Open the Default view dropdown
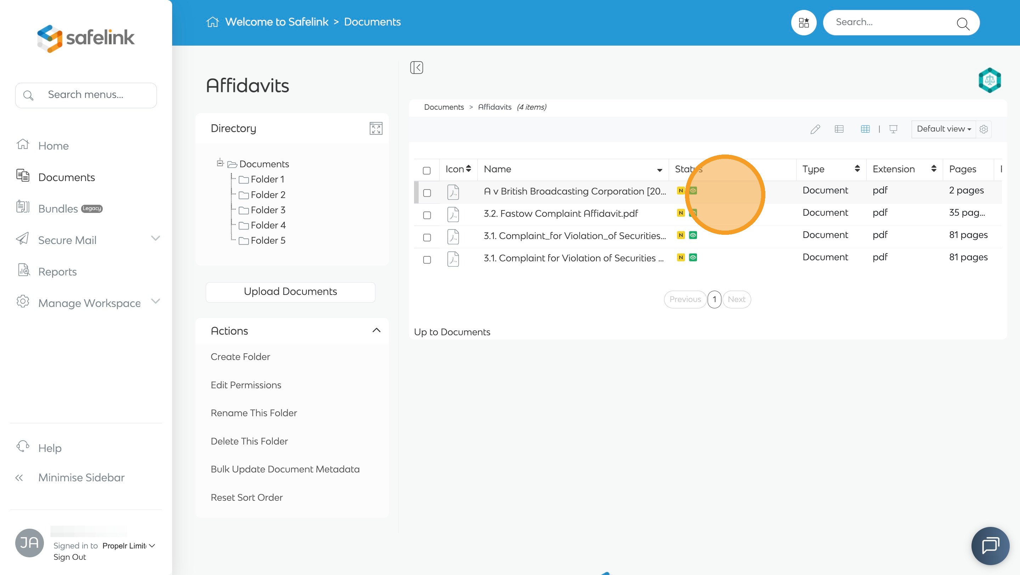The height and width of the screenshot is (575, 1020). [x=943, y=129]
